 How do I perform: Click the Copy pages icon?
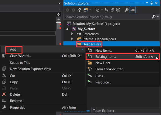[4, 82]
